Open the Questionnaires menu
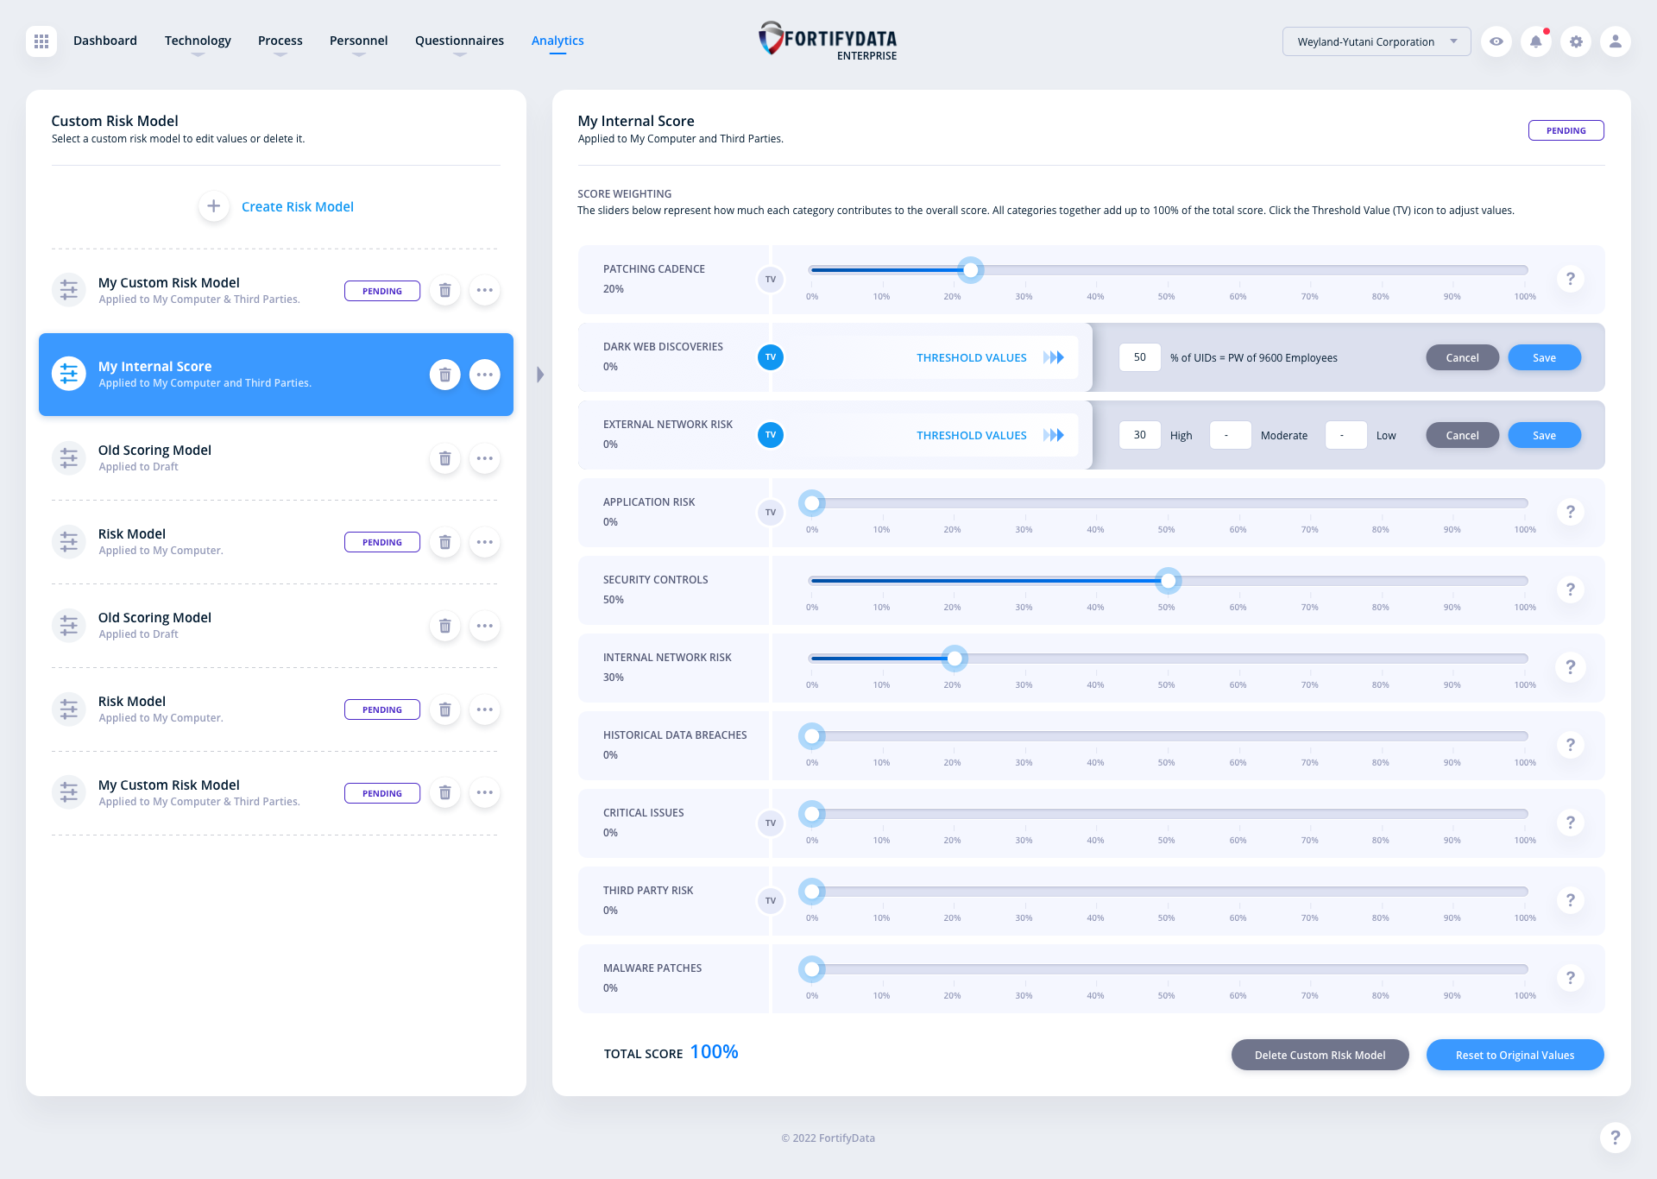 click(x=459, y=41)
